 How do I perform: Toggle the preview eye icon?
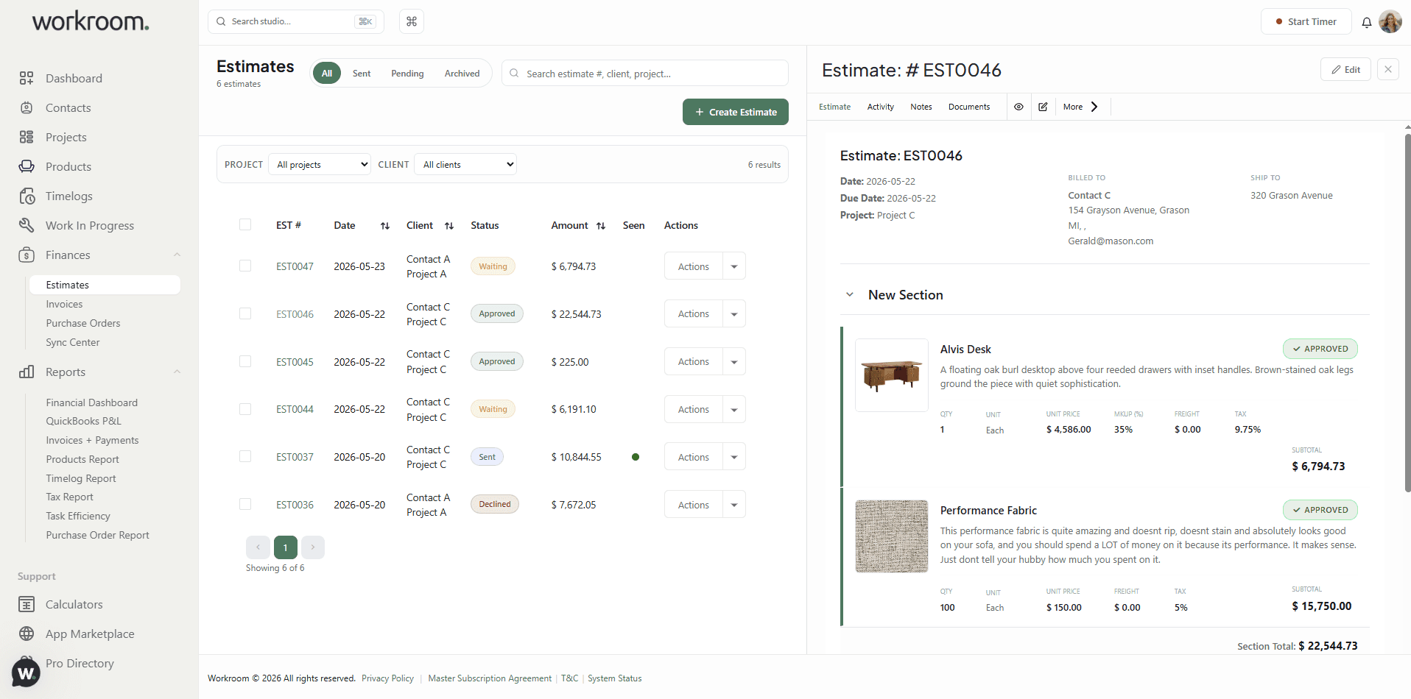click(1018, 107)
